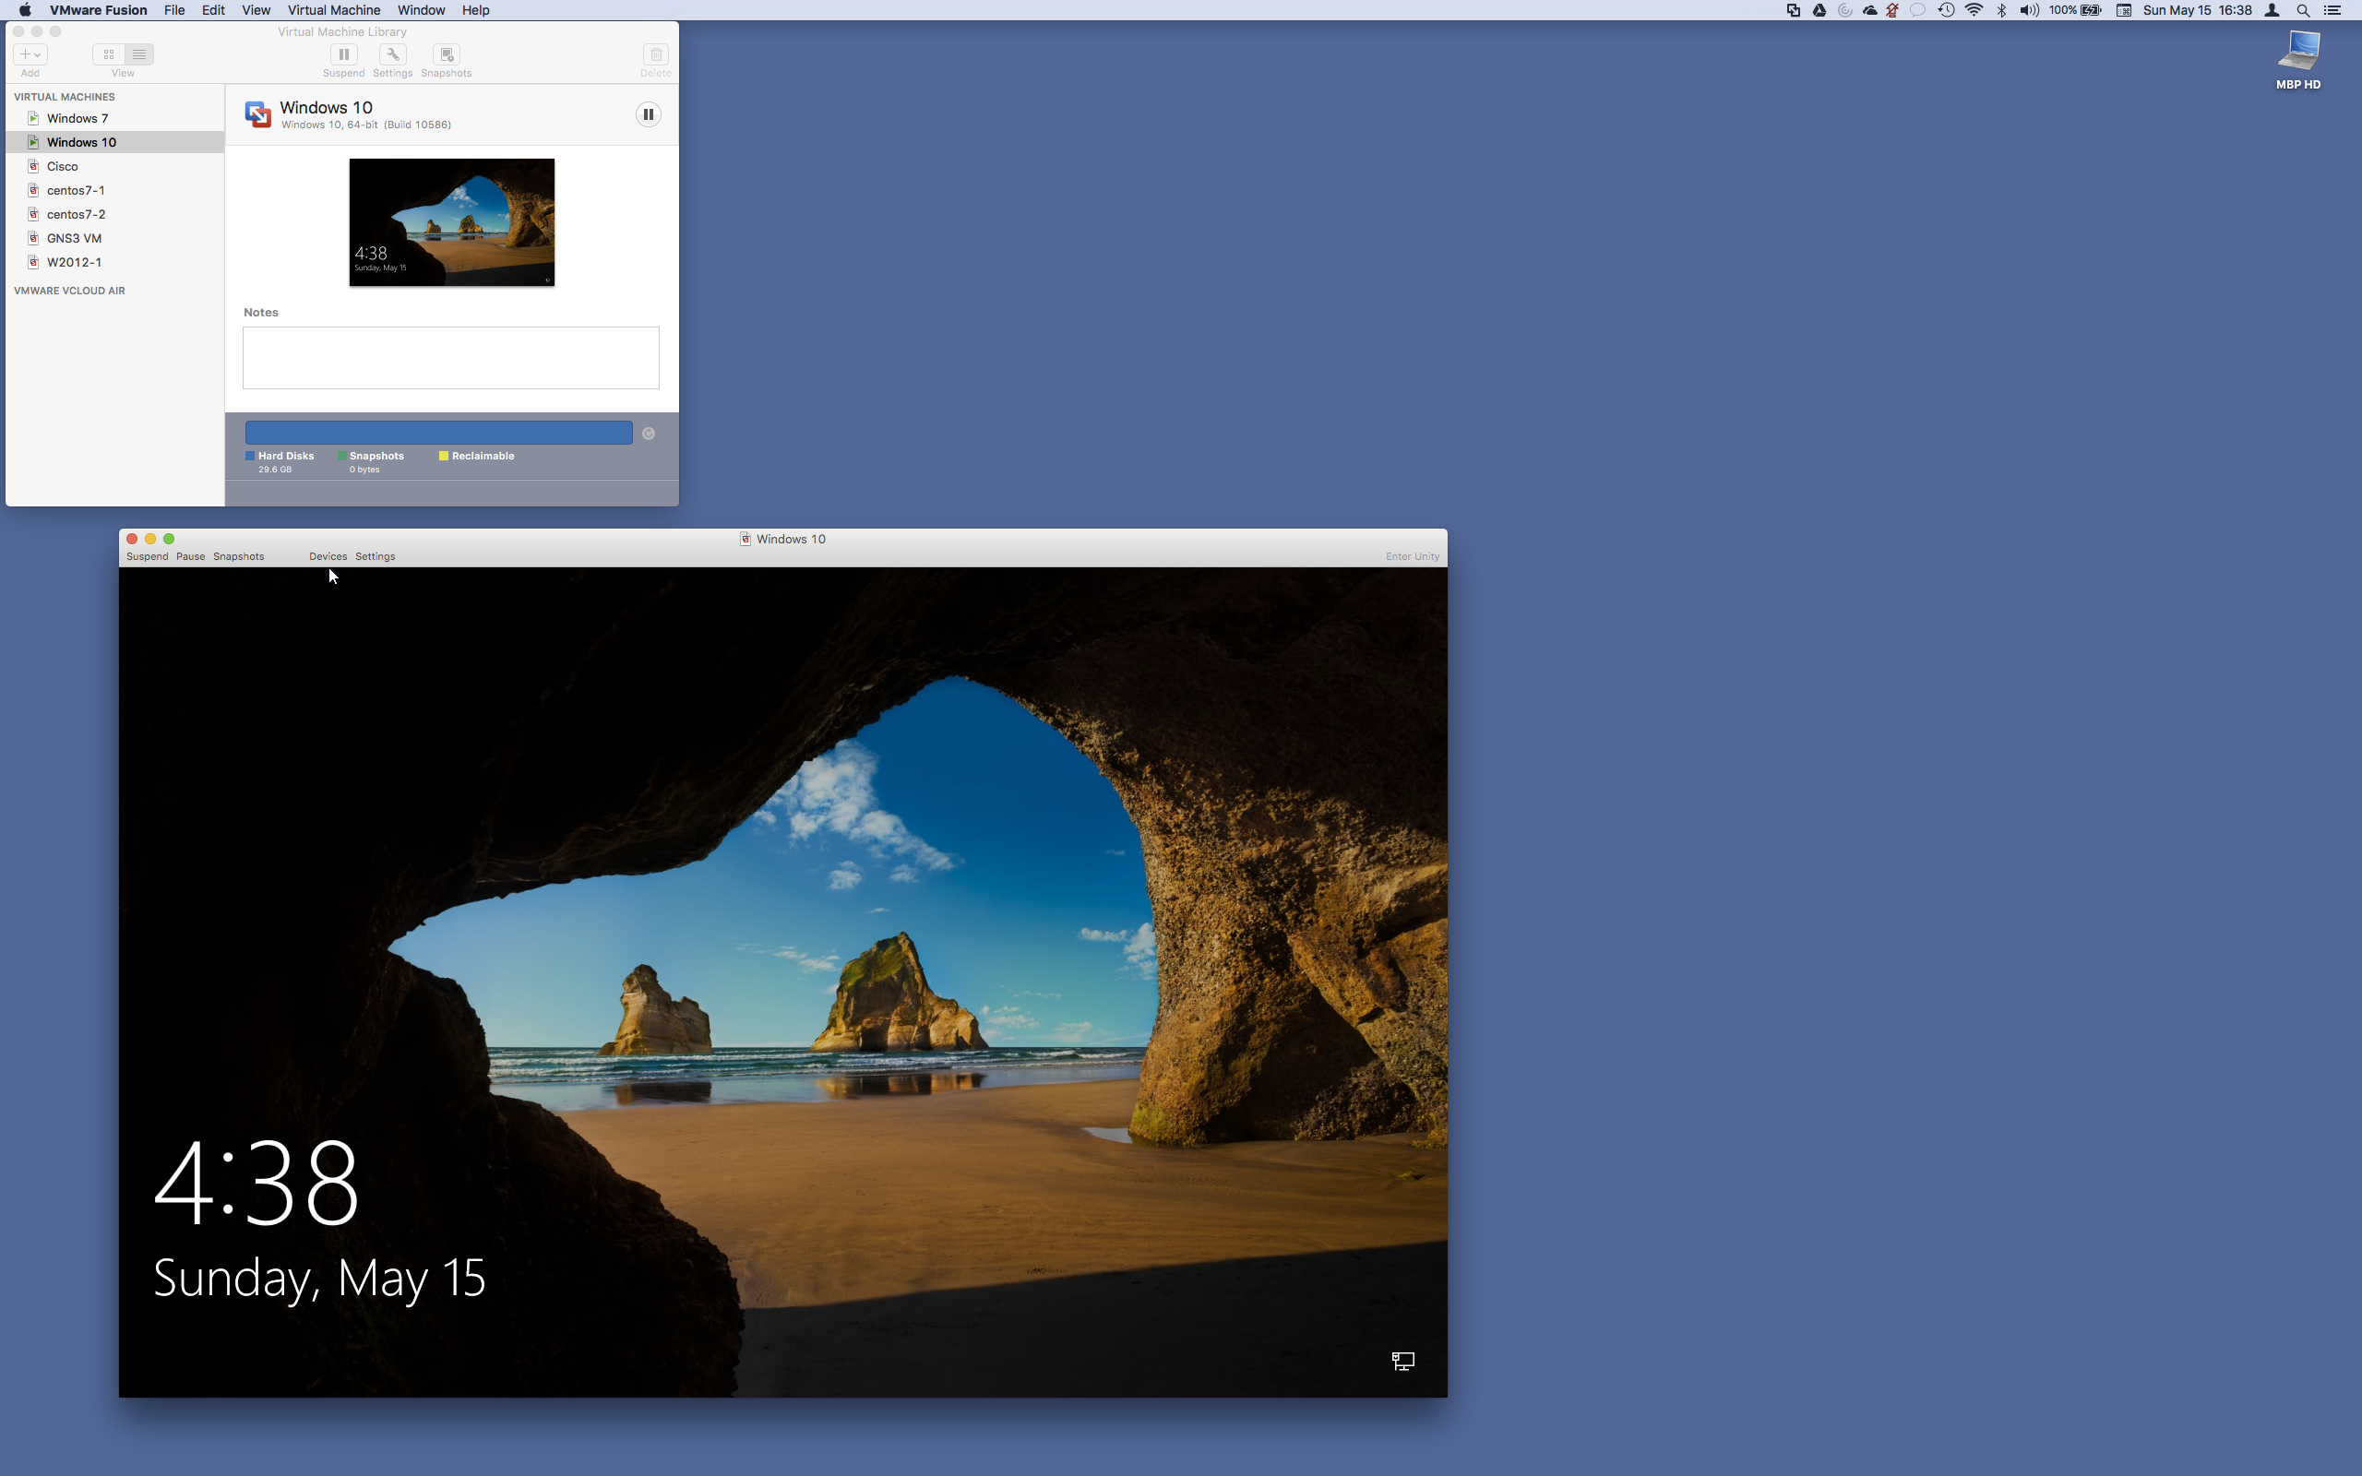Click the network icon on Windows lock screen

(x=1402, y=1361)
